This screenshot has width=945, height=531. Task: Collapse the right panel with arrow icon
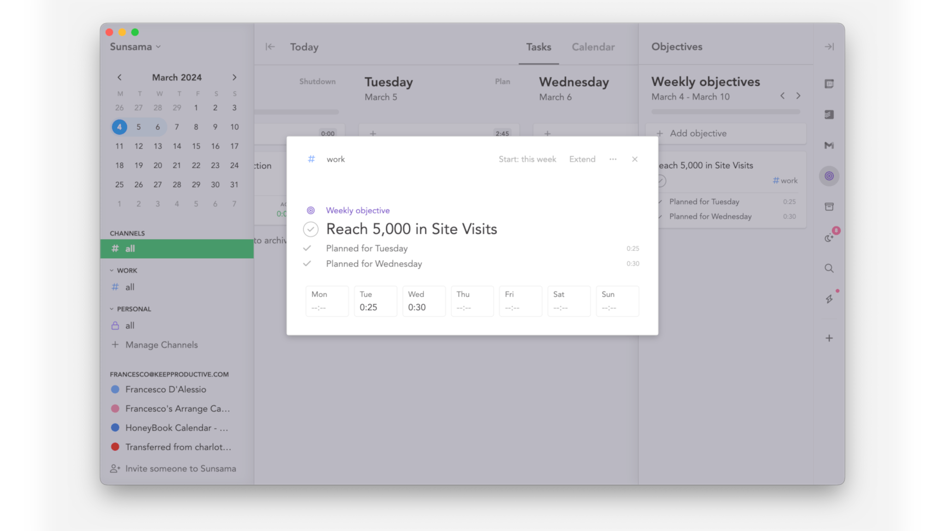tap(829, 47)
